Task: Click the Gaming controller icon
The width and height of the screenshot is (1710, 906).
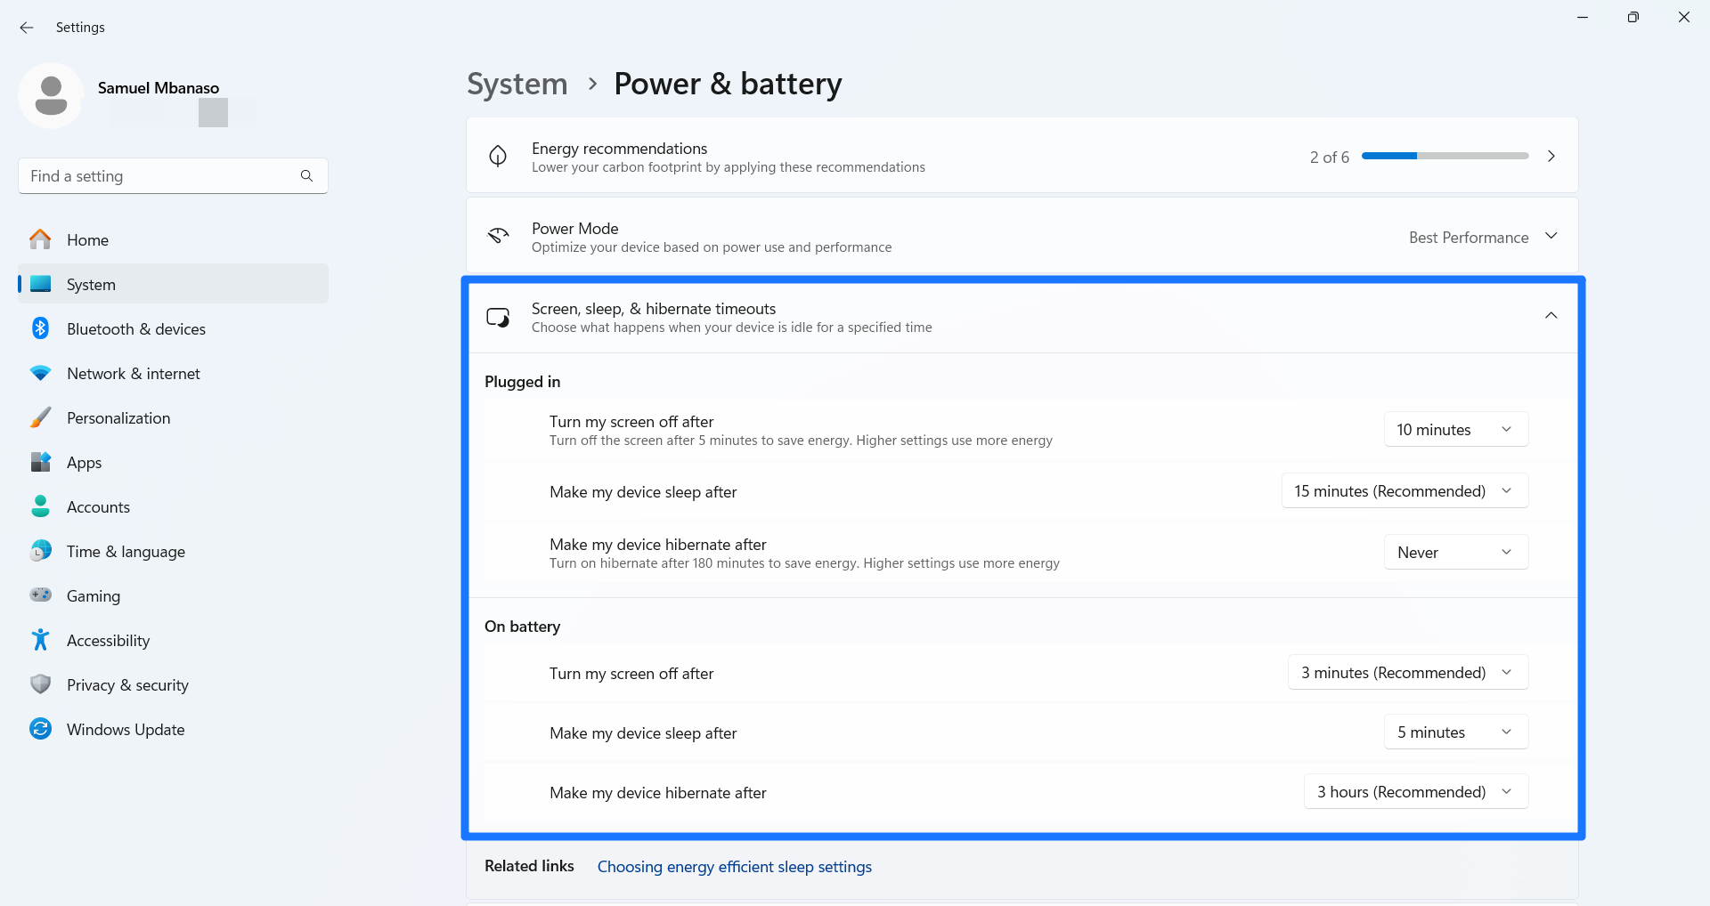Action: [x=40, y=595]
